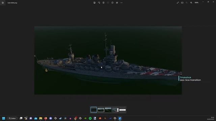Rotate the image using the rotate icon
This screenshot has height=121, width=216.
(99, 3)
